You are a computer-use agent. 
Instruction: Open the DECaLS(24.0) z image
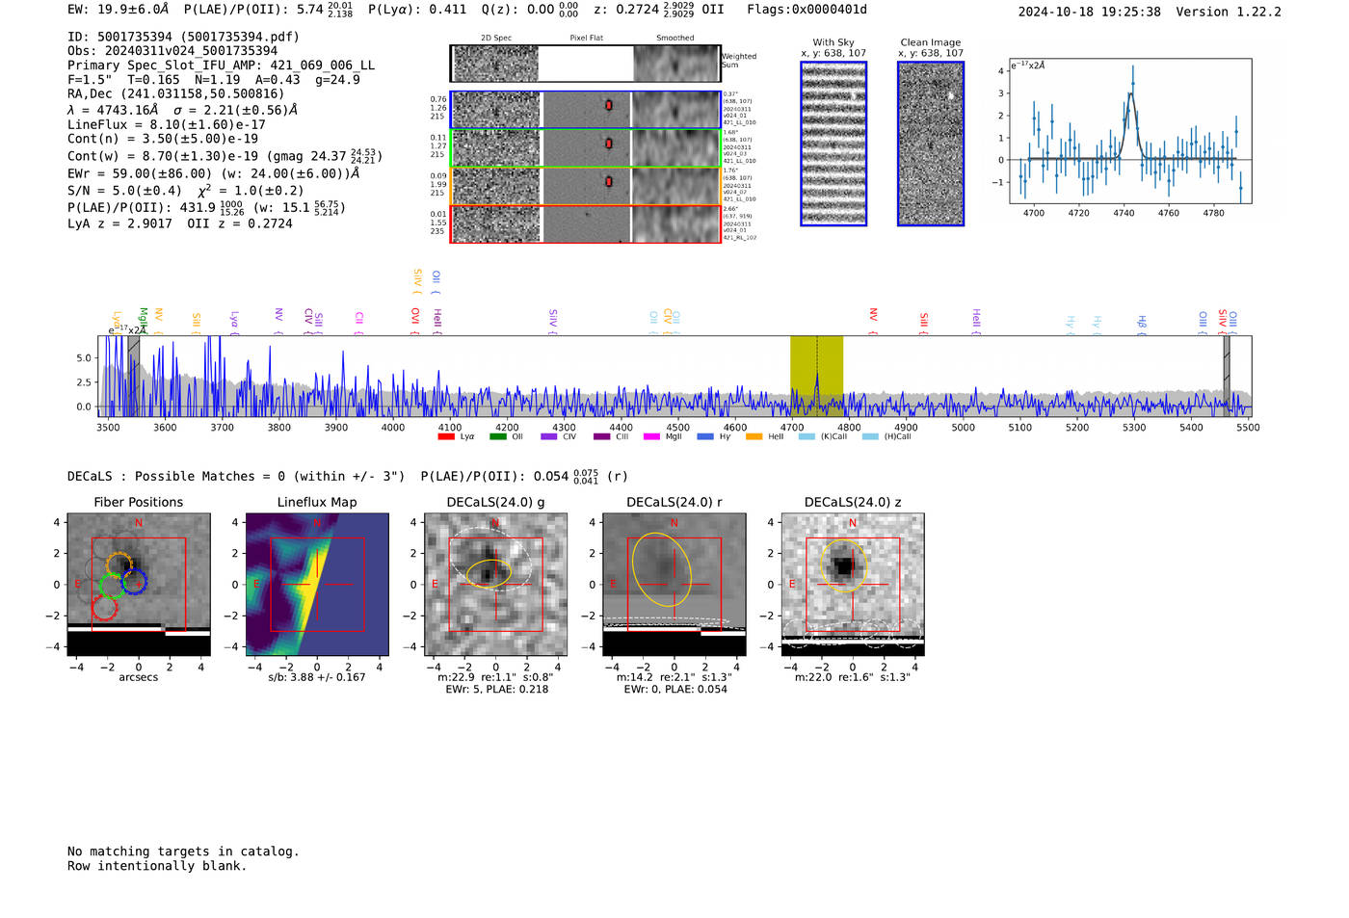pyautogui.click(x=853, y=585)
